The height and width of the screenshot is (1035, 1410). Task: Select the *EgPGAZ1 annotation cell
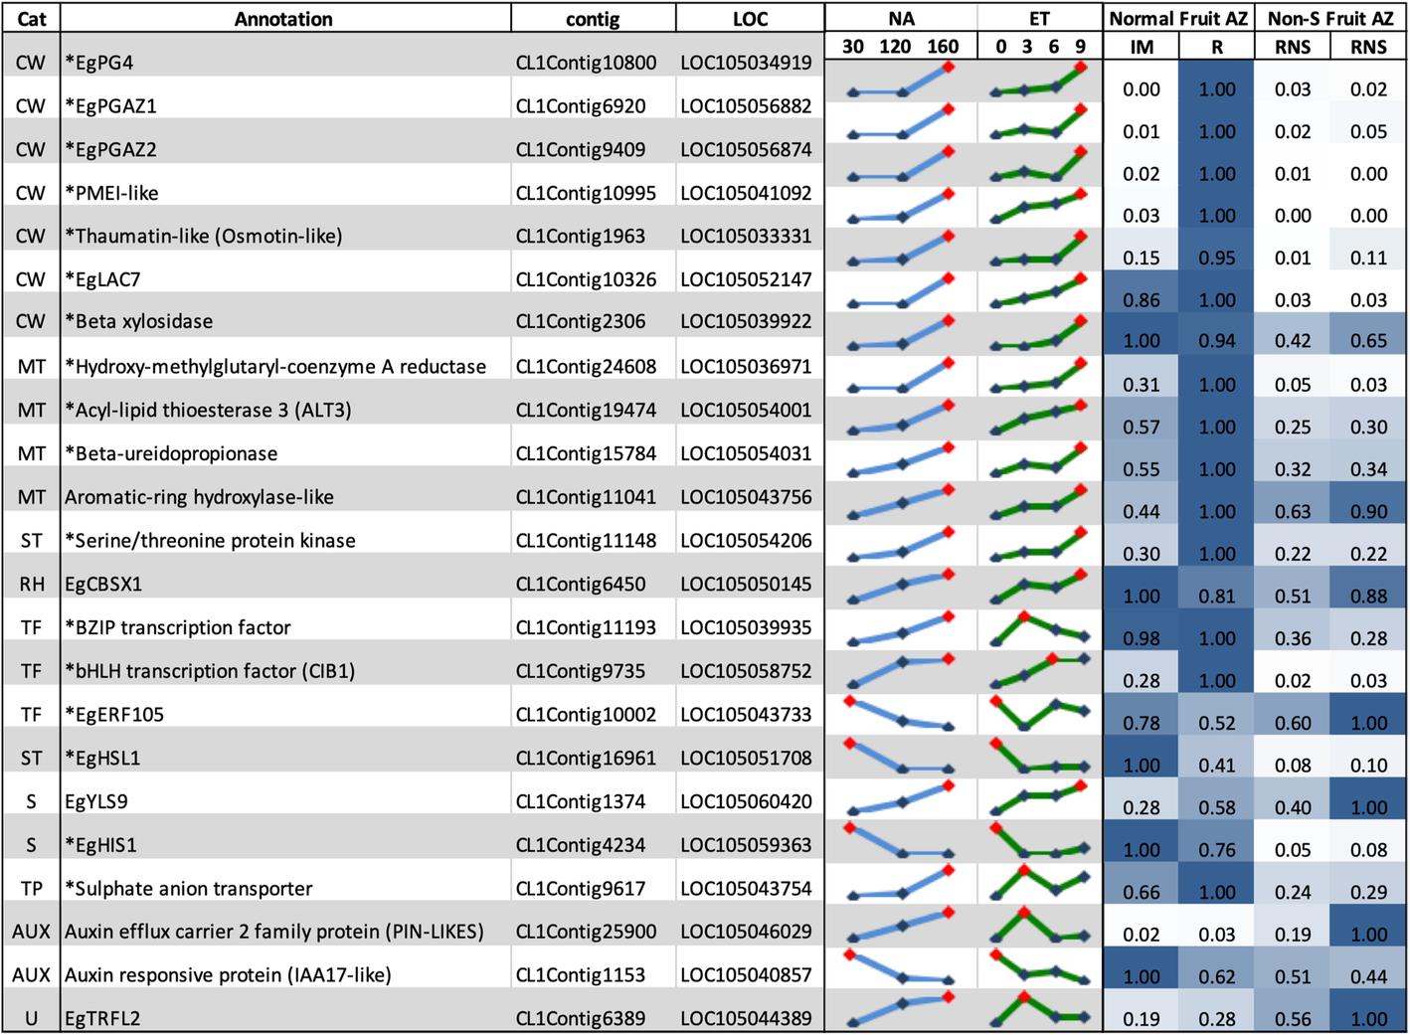tap(111, 106)
